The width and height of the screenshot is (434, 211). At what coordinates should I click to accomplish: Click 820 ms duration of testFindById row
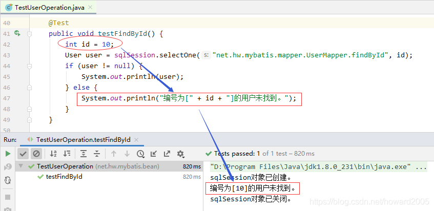pyautogui.click(x=192, y=177)
